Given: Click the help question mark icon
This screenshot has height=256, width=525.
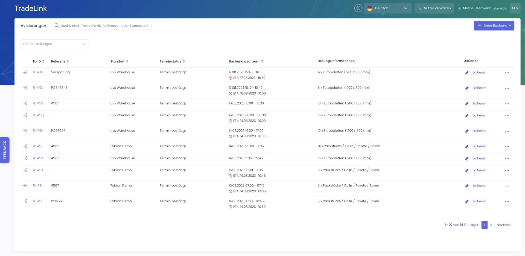Looking at the screenshot, I should [x=358, y=8].
